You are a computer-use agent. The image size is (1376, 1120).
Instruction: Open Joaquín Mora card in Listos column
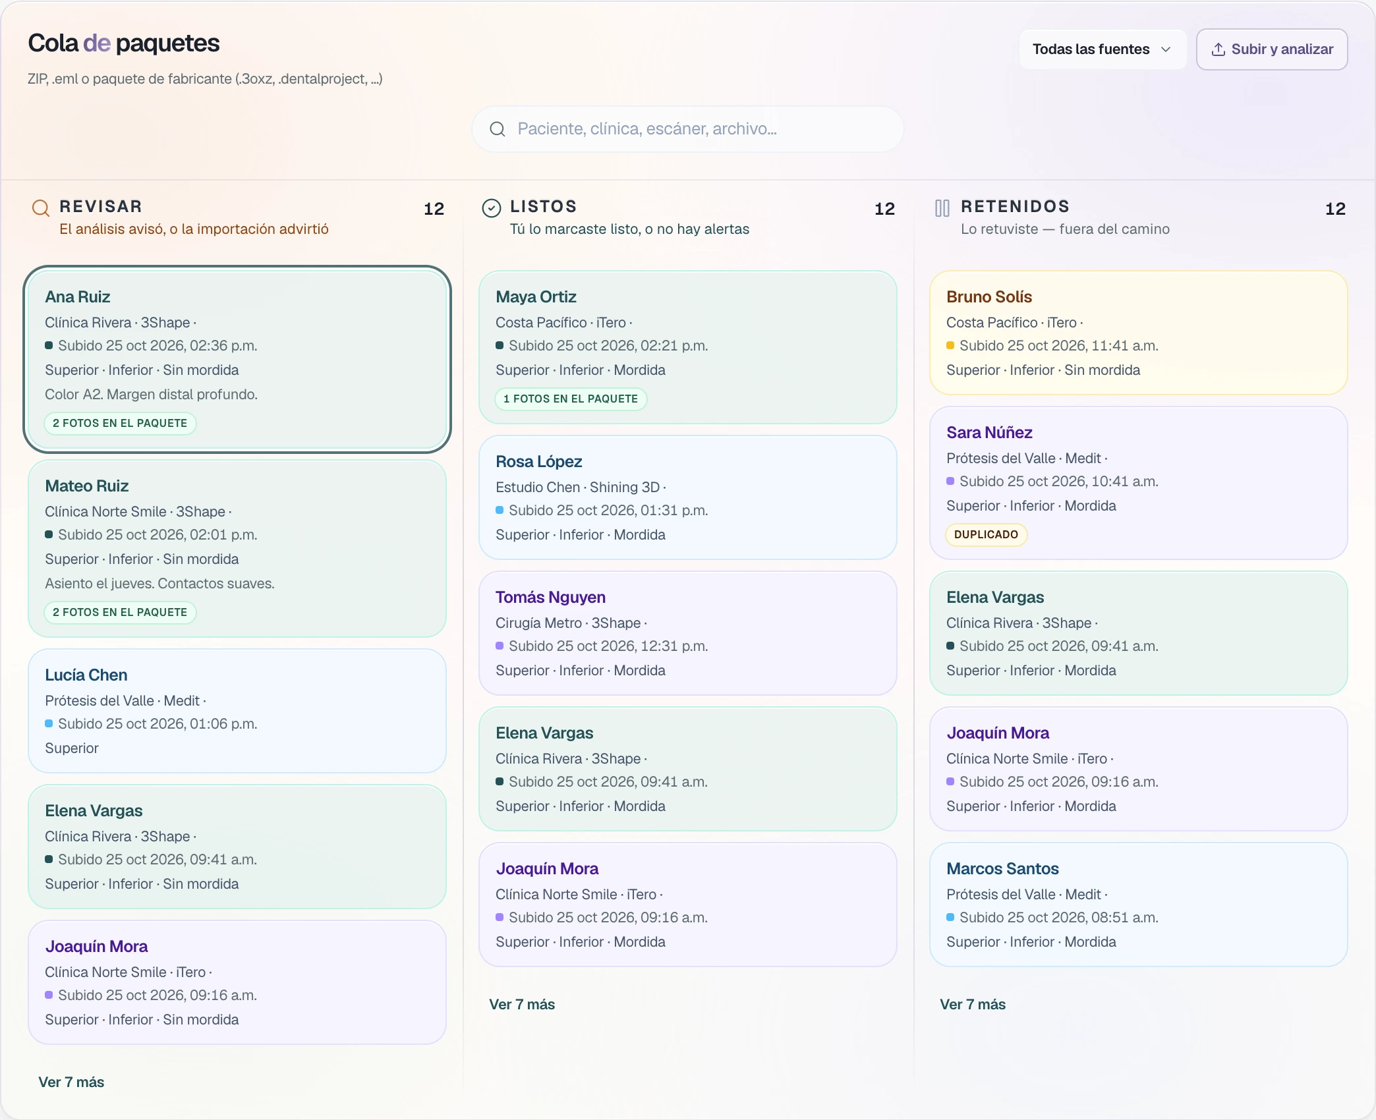[688, 905]
